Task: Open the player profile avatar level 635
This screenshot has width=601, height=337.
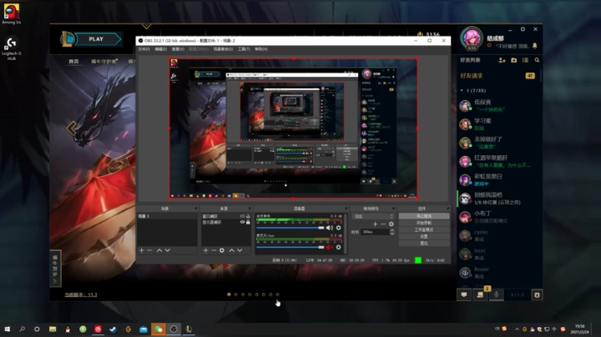Action: pyautogui.click(x=472, y=38)
